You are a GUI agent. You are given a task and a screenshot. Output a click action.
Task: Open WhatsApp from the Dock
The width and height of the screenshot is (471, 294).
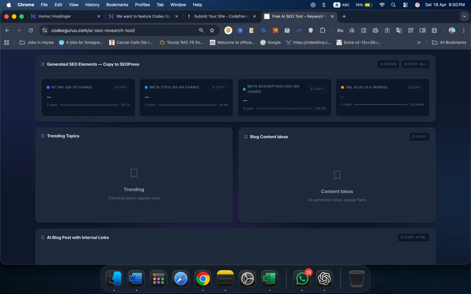(302, 278)
